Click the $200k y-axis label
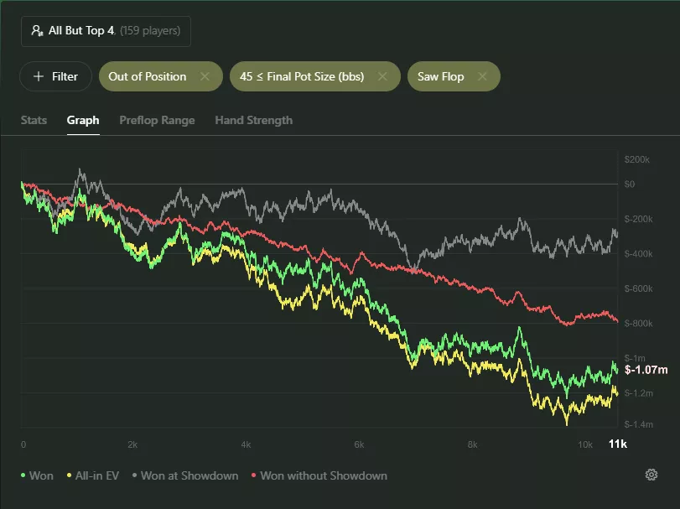 pyautogui.click(x=637, y=159)
